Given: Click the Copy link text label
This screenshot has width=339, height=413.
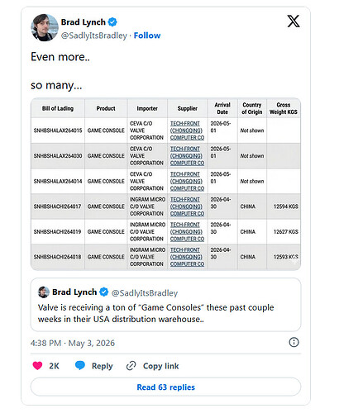Looking at the screenshot, I should click(x=161, y=366).
